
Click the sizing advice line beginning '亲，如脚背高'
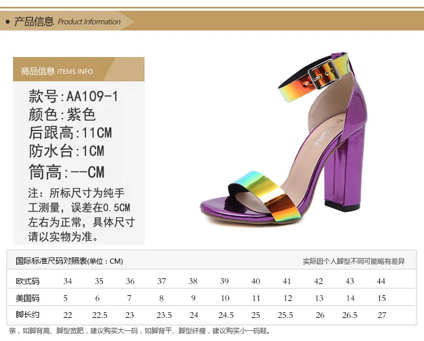click(140, 331)
